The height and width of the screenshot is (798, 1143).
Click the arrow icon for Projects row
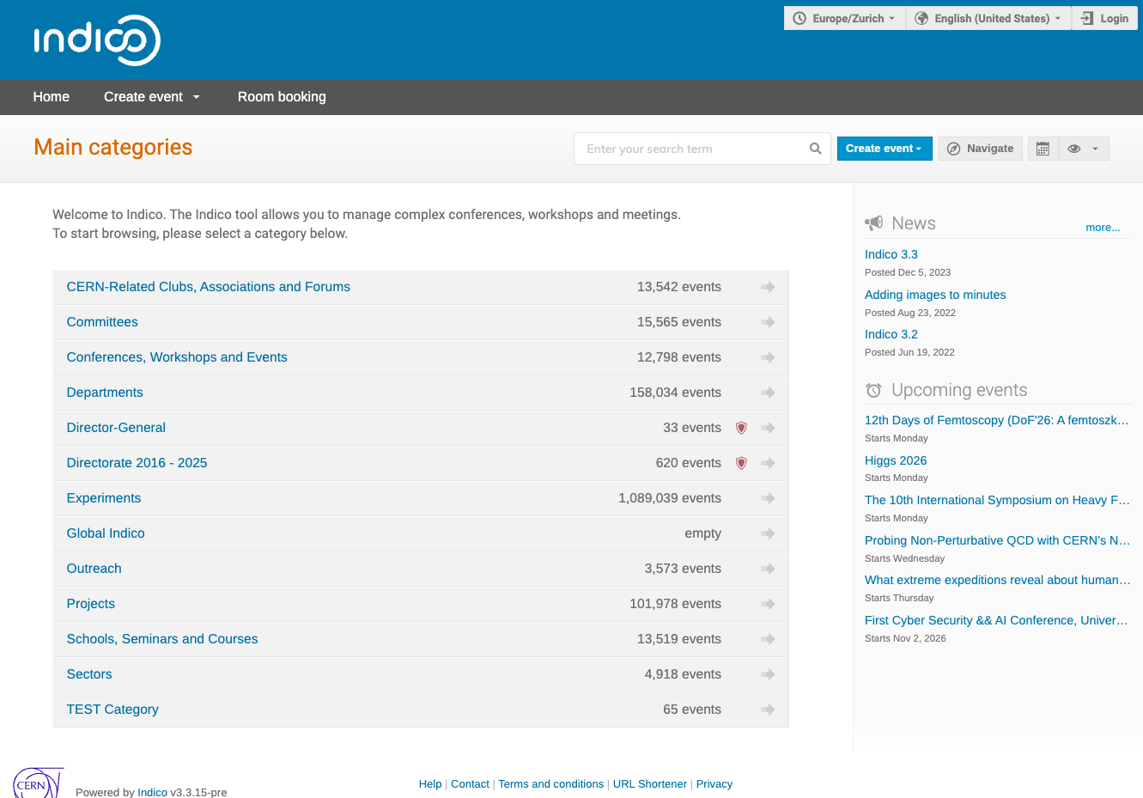tap(768, 604)
